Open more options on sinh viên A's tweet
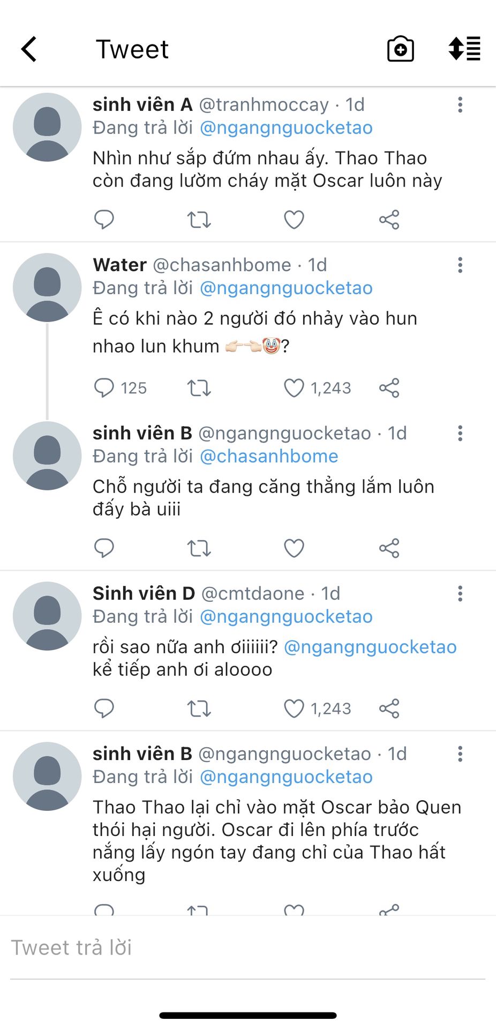 pyautogui.click(x=460, y=105)
